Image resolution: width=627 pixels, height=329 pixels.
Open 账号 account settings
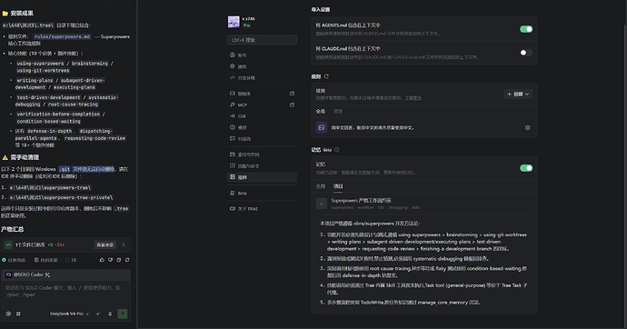point(262,55)
